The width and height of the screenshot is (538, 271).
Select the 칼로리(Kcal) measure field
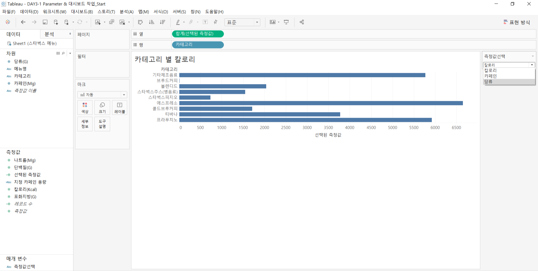(25, 189)
